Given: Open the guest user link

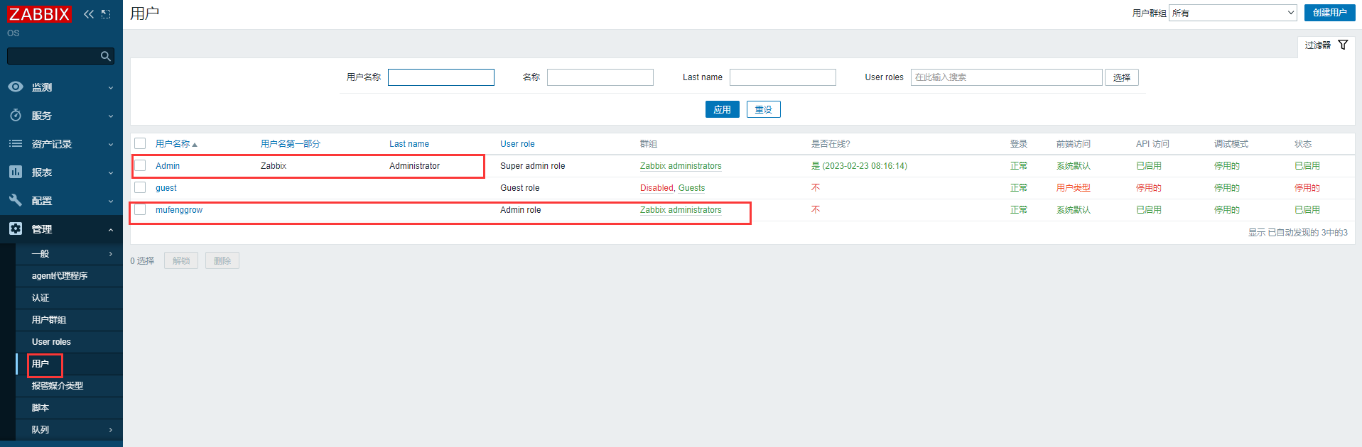Looking at the screenshot, I should point(166,188).
